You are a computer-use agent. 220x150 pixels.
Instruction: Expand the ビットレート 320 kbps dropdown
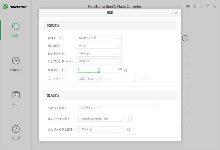pos(99,53)
